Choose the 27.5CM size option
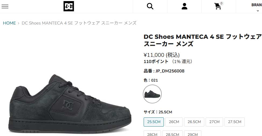262x136 pixels. [235, 122]
